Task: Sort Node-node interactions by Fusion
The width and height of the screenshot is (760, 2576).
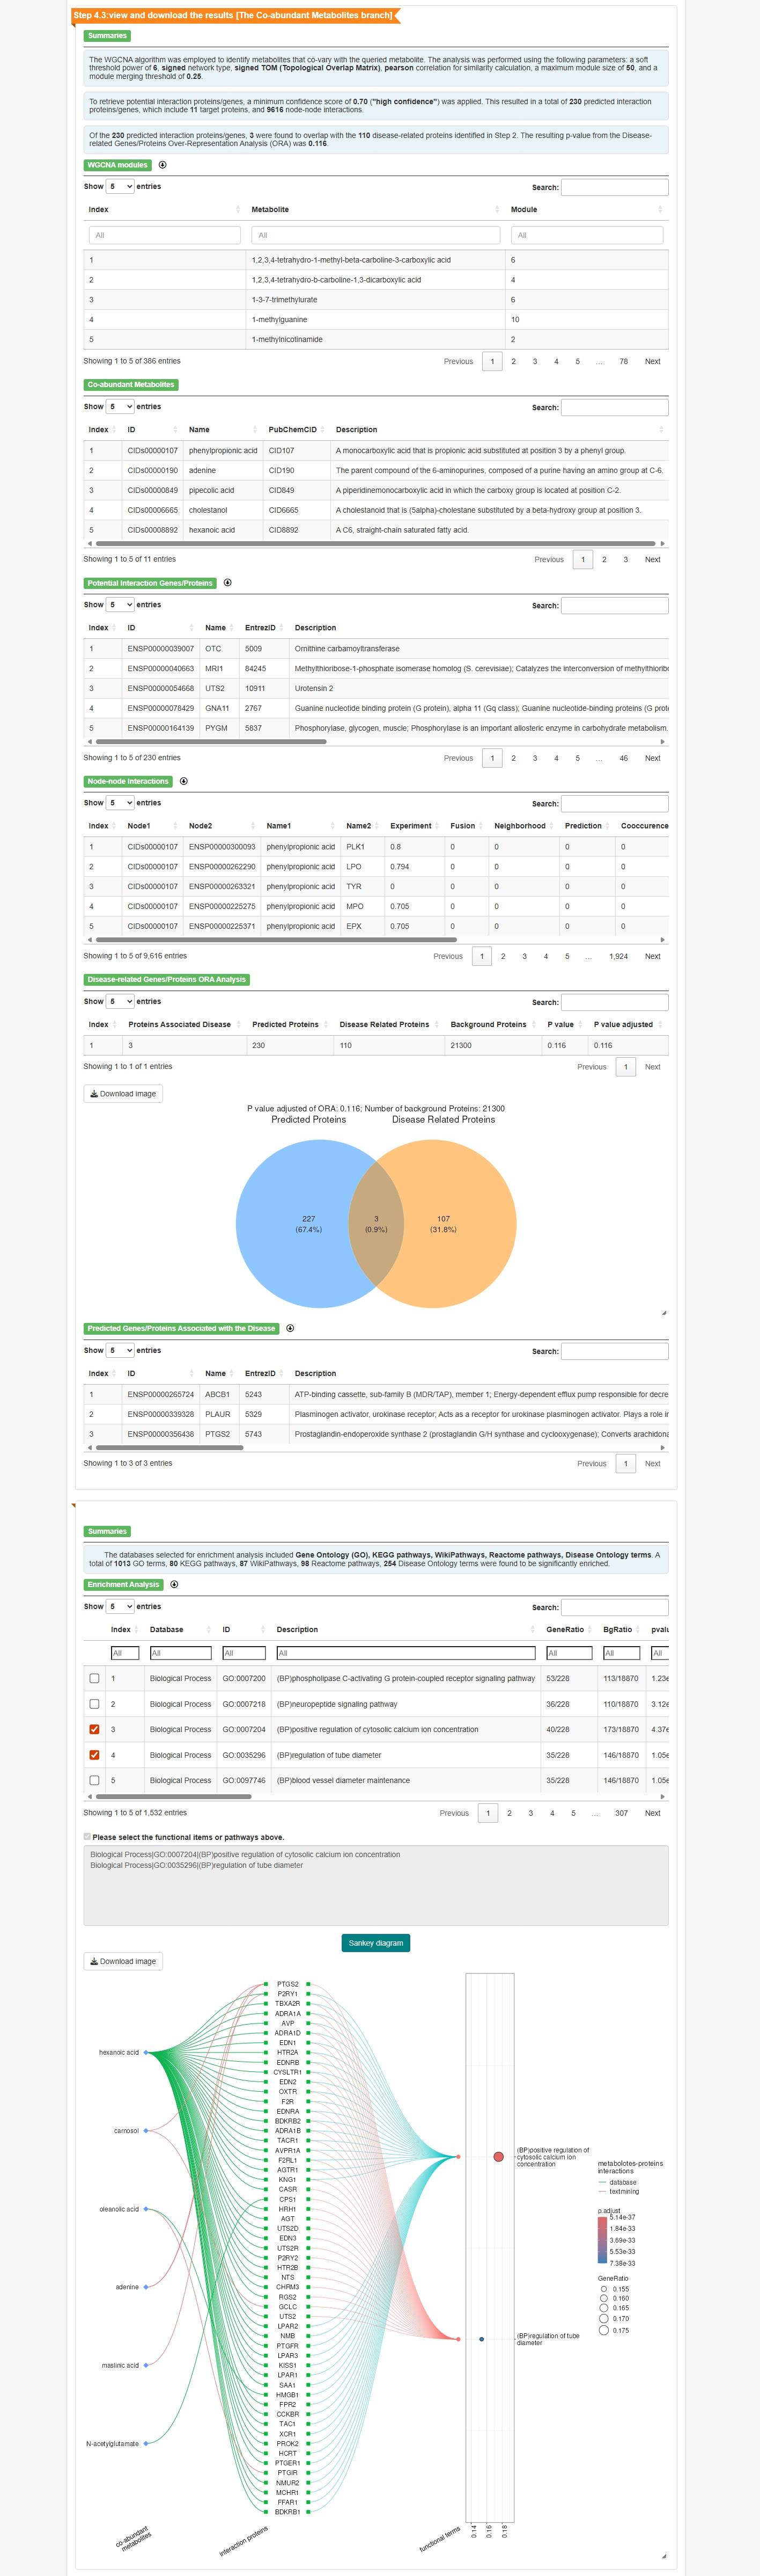Action: (x=467, y=825)
